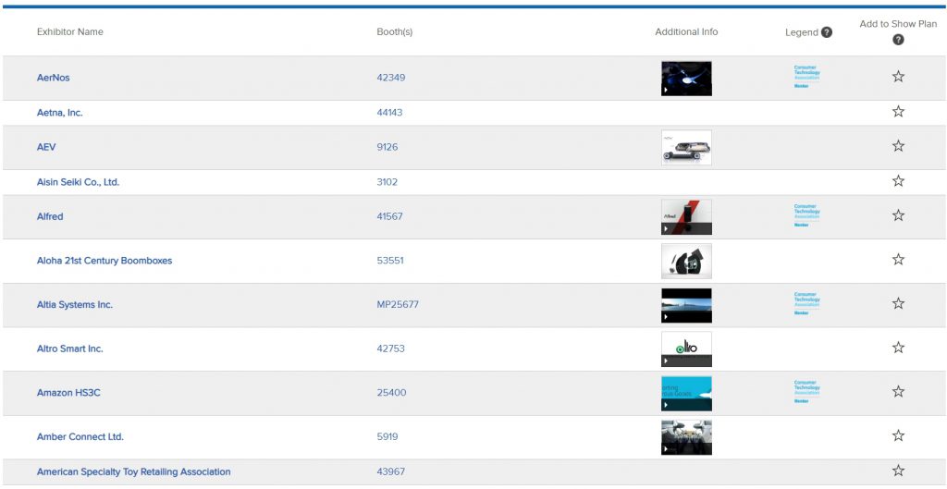Viewport: 947px width, 489px height.
Task: Open booth 5919 link
Action: click(x=387, y=436)
